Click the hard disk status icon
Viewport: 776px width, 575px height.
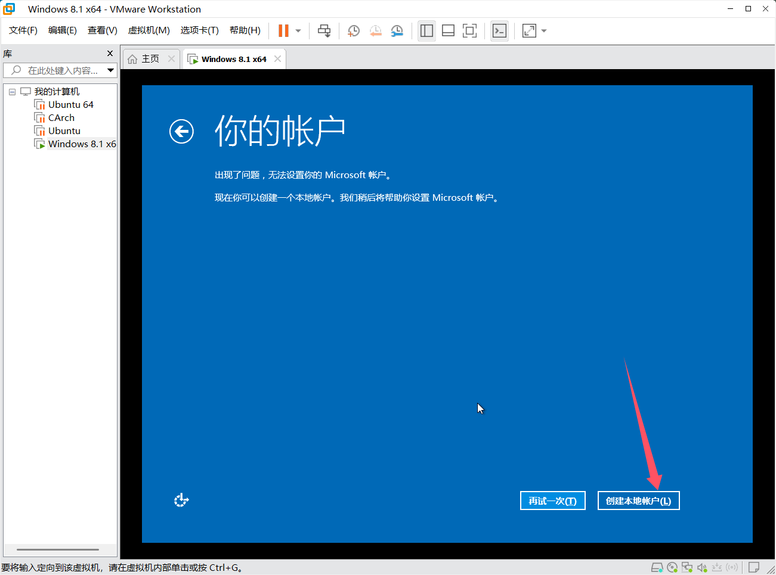coord(657,567)
